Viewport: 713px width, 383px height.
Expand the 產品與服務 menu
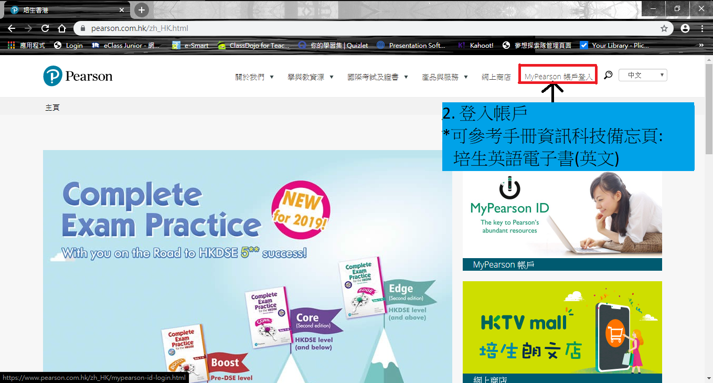pos(444,77)
